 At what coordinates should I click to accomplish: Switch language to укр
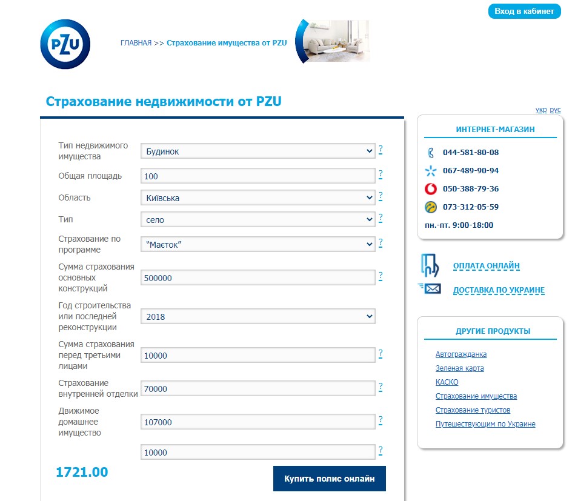tap(540, 110)
